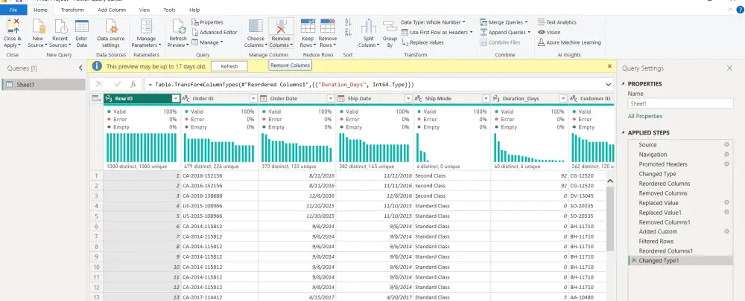Click the Remove Rows icon
Viewport: 745px width, 301px height.
[327, 27]
